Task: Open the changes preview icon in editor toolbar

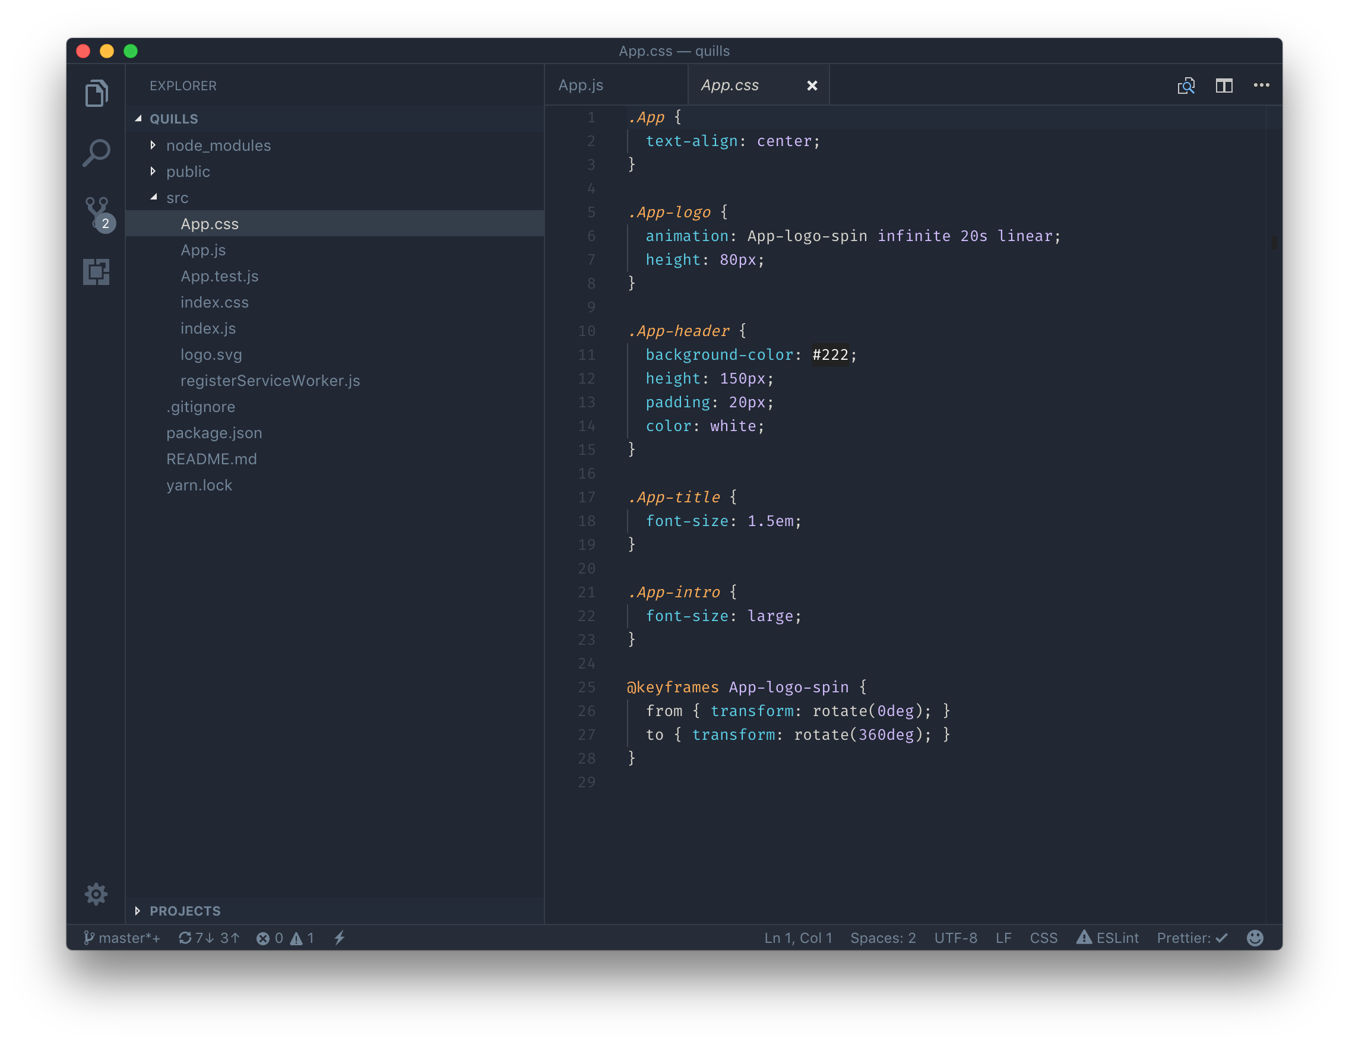Action: pos(1186,85)
